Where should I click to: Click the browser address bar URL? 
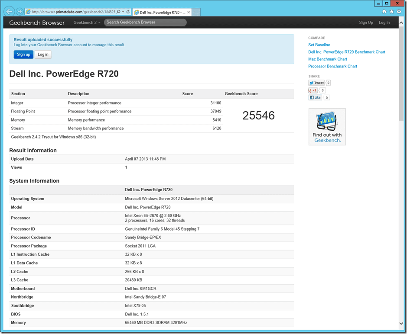pos(73,12)
